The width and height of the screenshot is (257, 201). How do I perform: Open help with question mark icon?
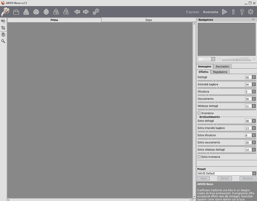tap(242, 12)
